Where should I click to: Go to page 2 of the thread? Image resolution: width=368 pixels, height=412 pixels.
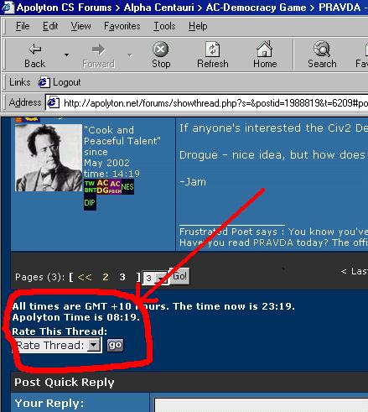point(106,277)
